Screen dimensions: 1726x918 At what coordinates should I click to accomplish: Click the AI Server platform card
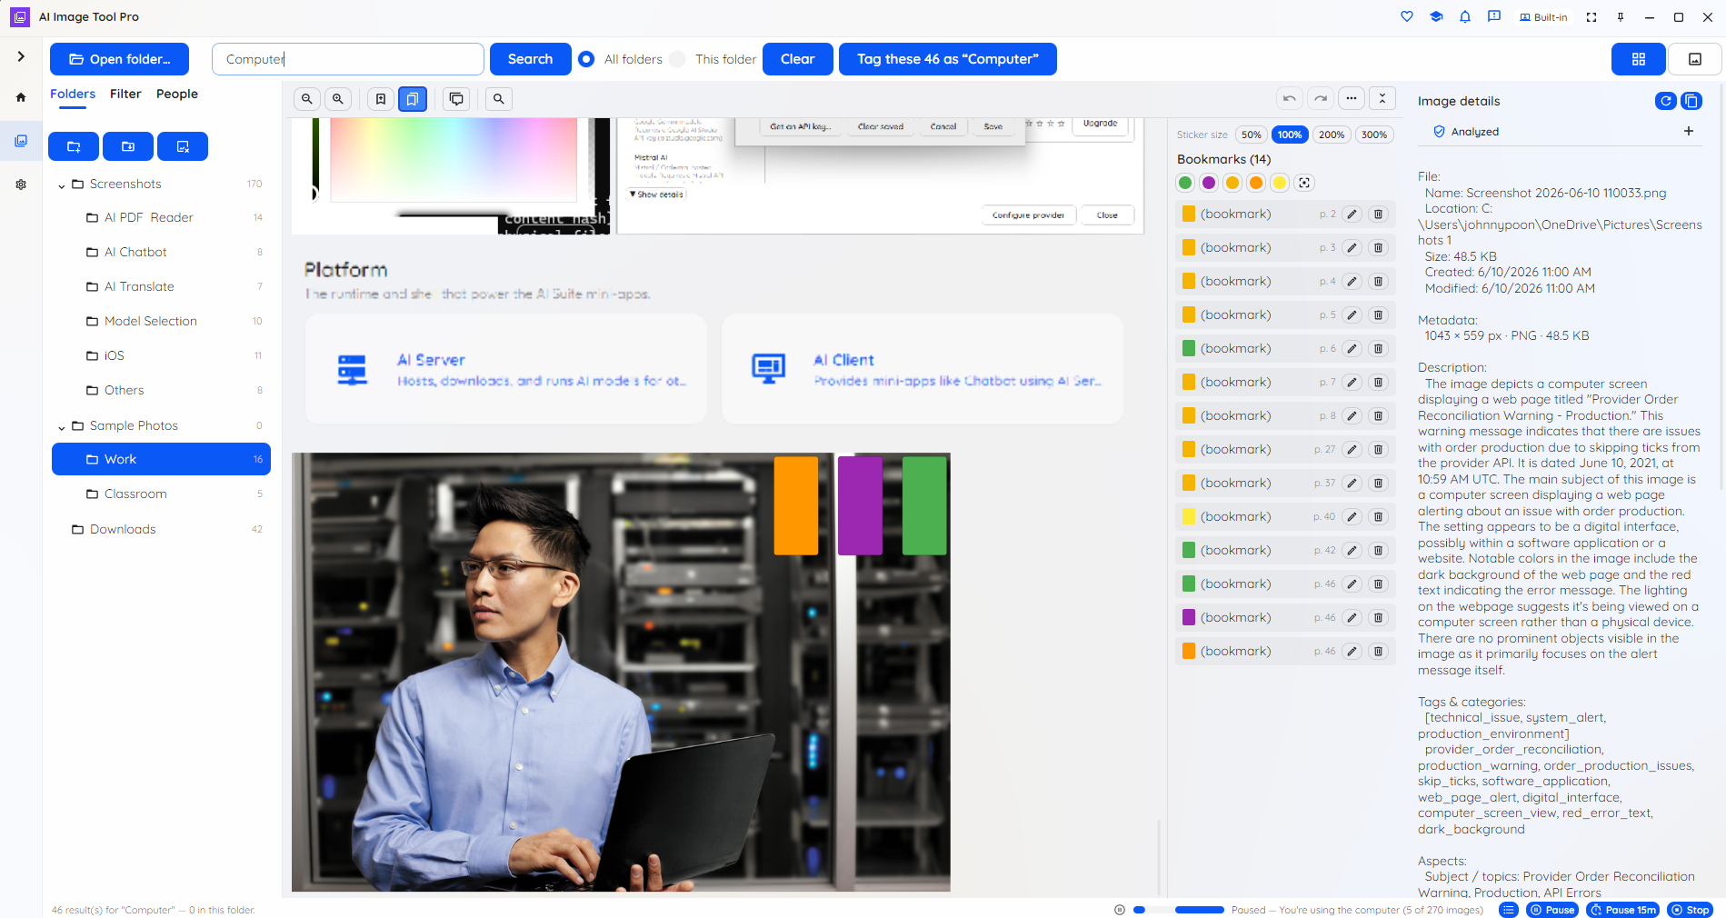(x=506, y=369)
